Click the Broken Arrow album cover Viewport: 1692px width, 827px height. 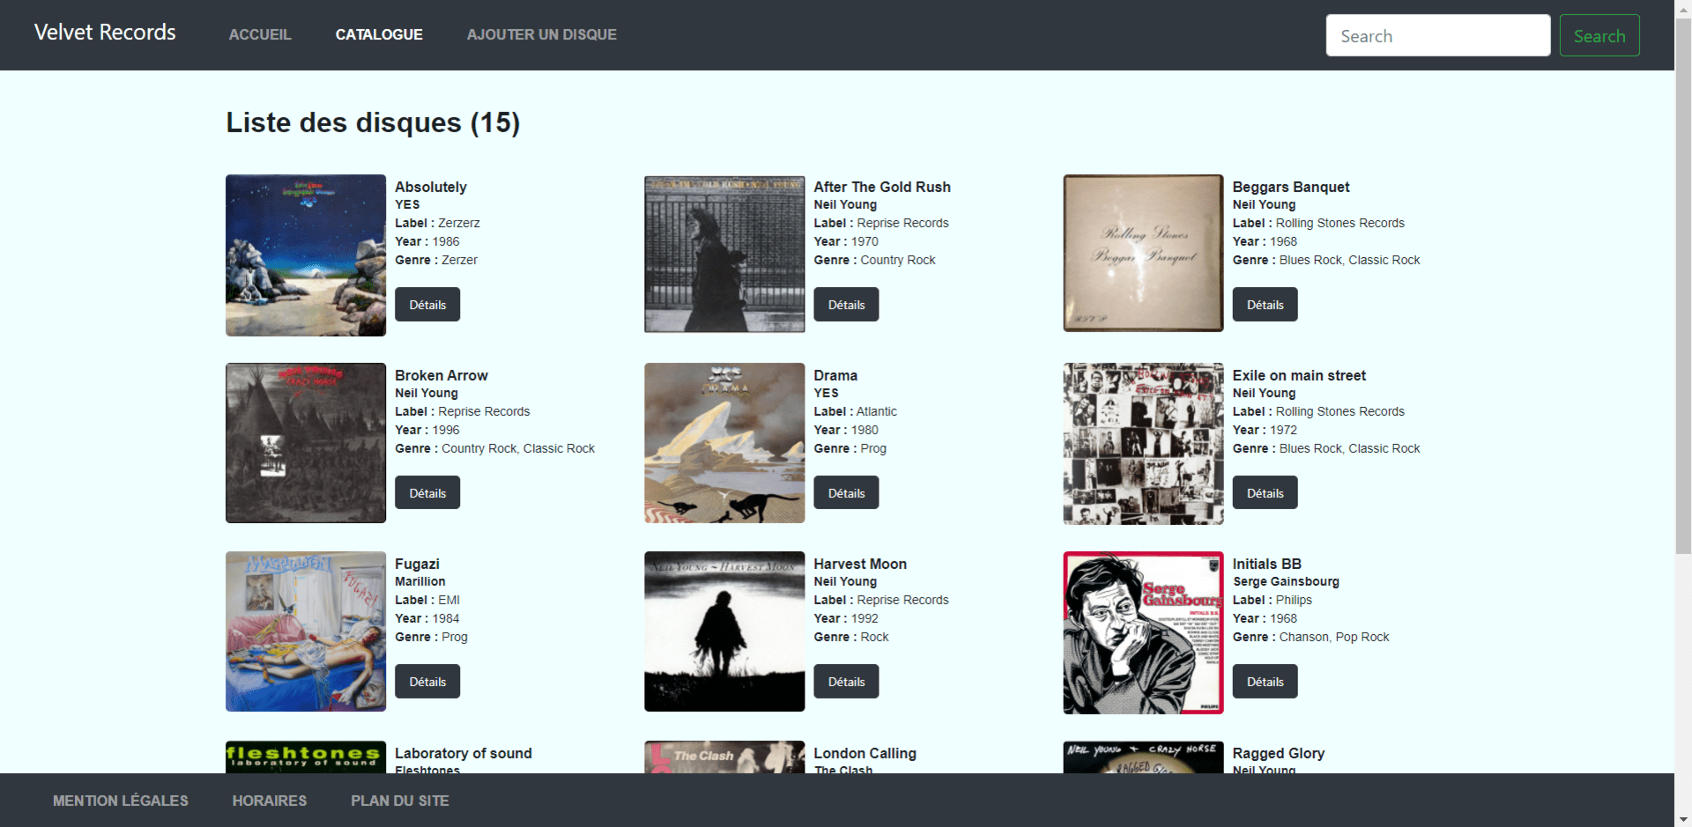306,443
